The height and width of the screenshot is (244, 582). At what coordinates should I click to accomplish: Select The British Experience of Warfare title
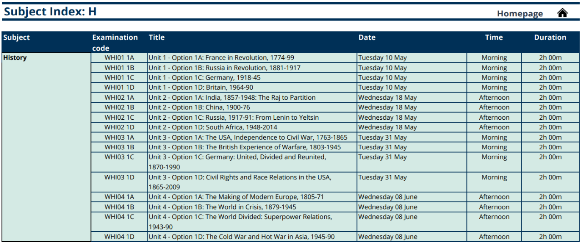click(245, 147)
